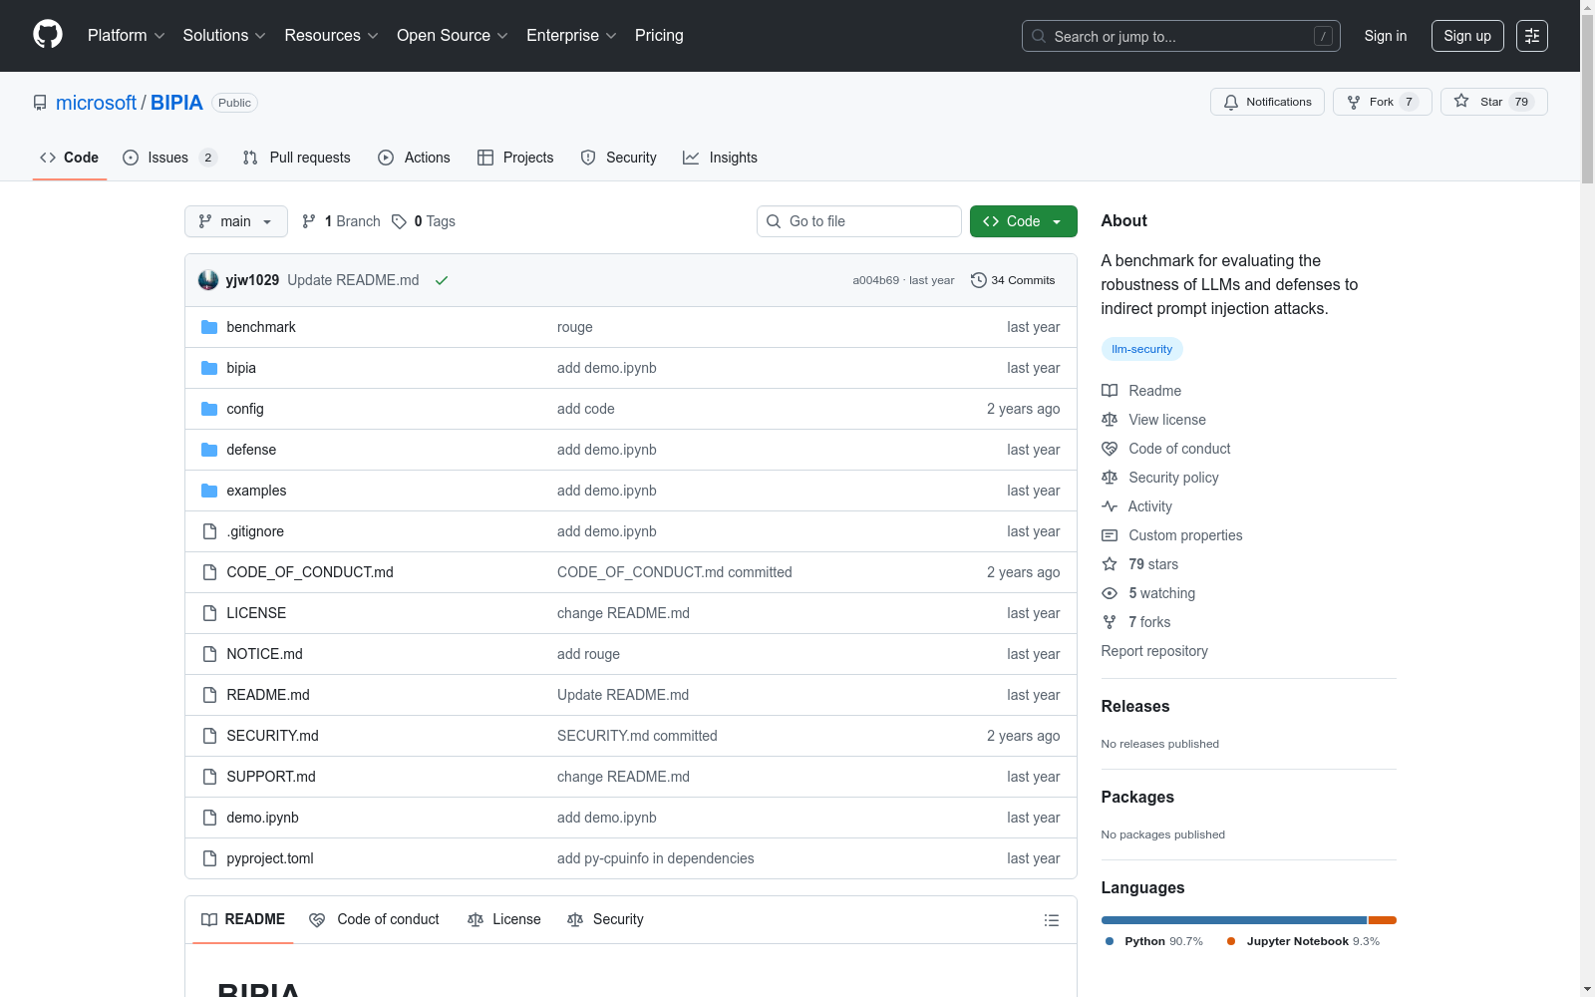Focus the Go to file search box
The height and width of the screenshot is (997, 1595).
tap(859, 221)
